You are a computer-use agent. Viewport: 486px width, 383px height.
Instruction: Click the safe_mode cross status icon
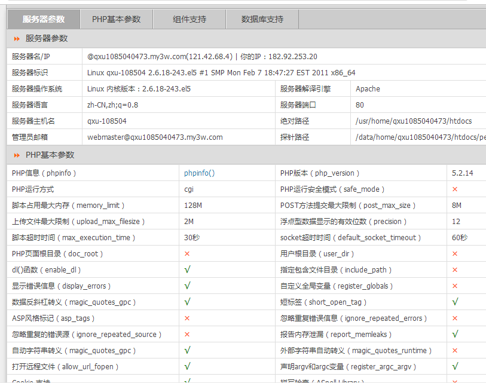tap(455, 189)
